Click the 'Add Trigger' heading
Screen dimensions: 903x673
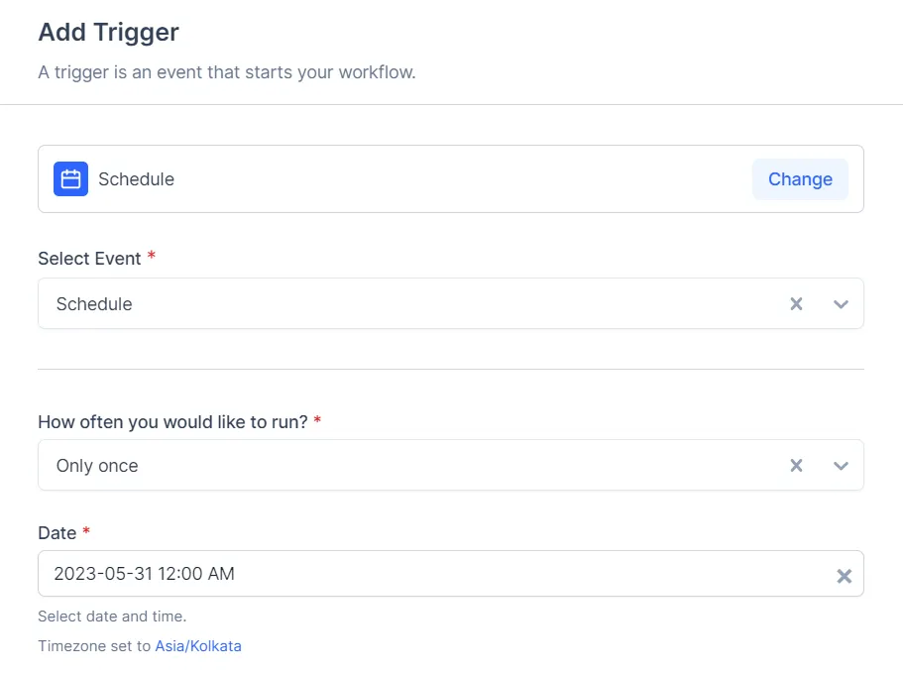(x=108, y=32)
